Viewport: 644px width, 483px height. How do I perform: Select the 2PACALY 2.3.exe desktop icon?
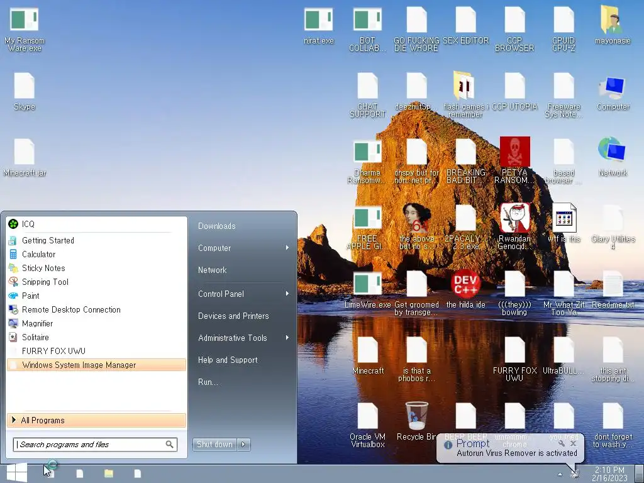click(465, 227)
